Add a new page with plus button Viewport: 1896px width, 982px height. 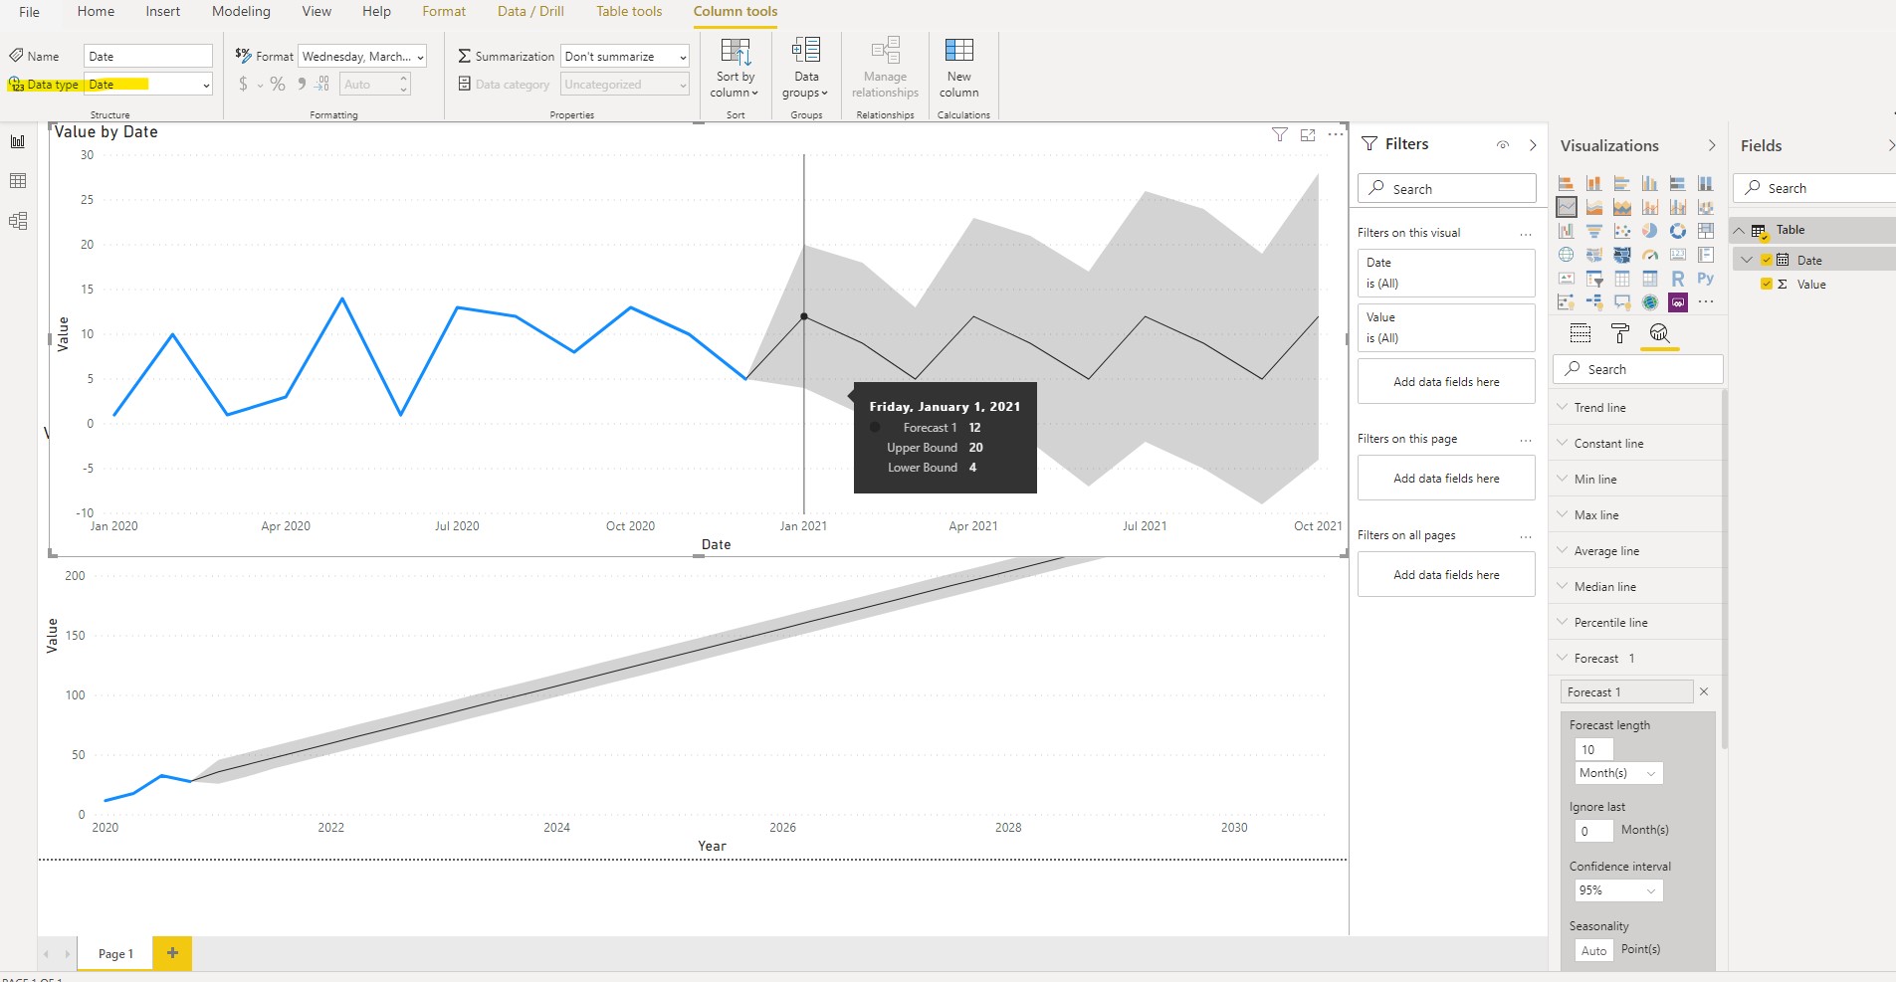pyautogui.click(x=172, y=953)
